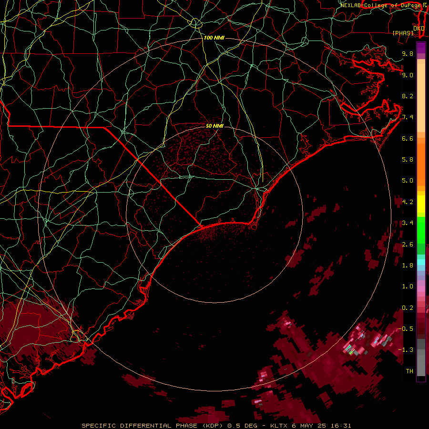Viewport: 429px width, 429px height.
Task: Pick the yellow segment of the color bar
Action: [x=421, y=204]
